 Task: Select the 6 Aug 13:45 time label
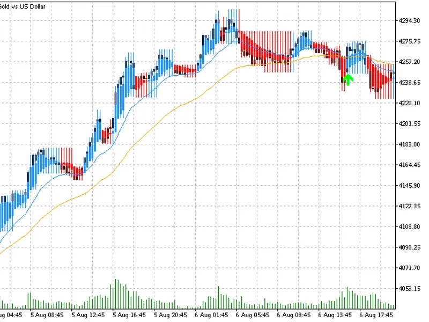(335, 315)
